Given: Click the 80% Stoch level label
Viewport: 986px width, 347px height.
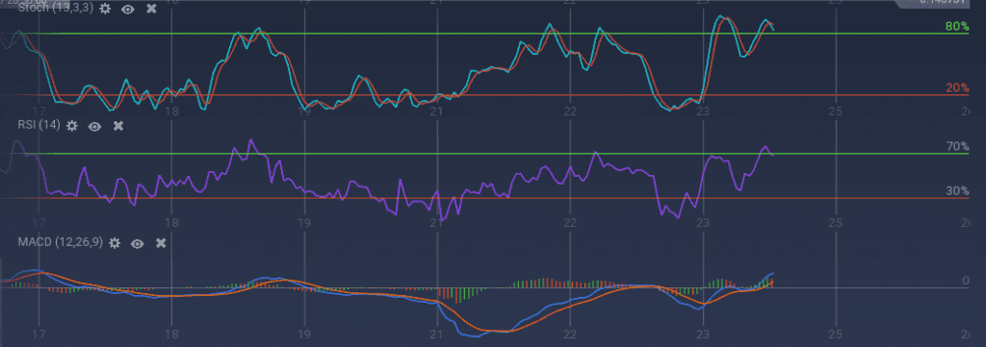Looking at the screenshot, I should tap(956, 26).
